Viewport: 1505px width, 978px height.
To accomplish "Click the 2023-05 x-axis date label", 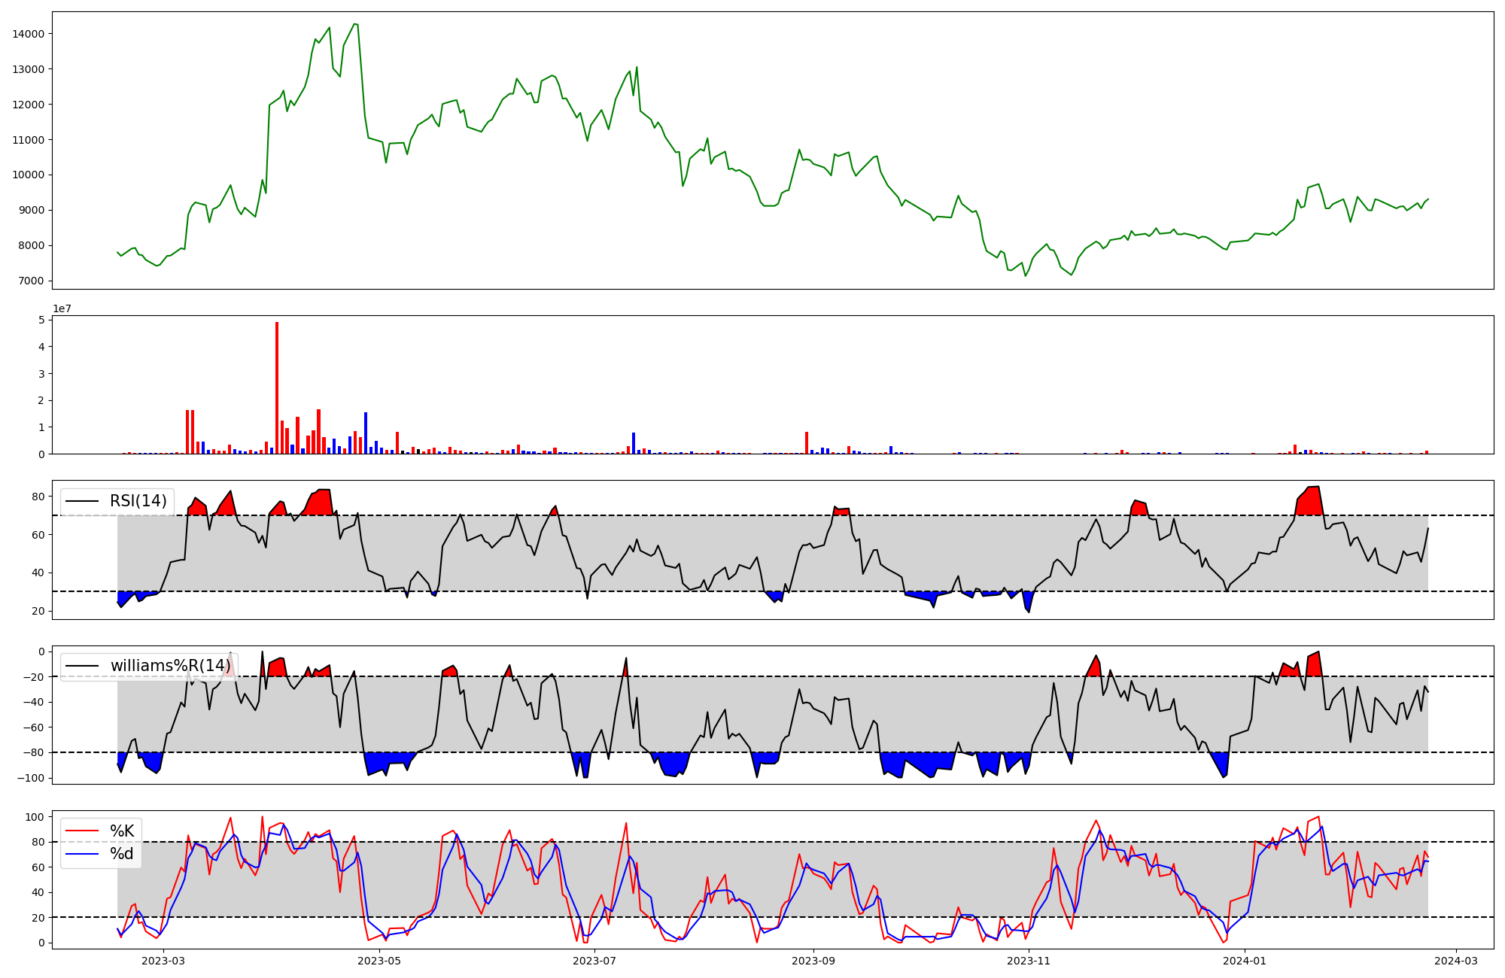I will tap(379, 961).
